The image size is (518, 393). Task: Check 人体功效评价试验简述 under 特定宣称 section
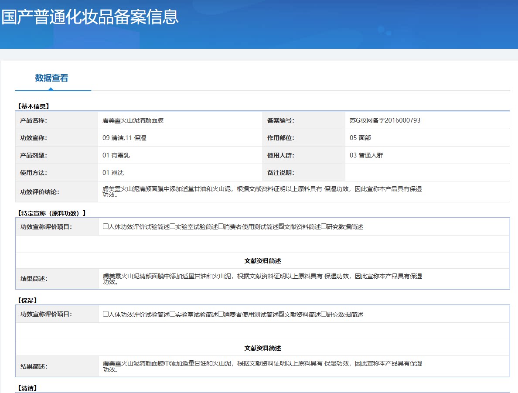pos(106,226)
